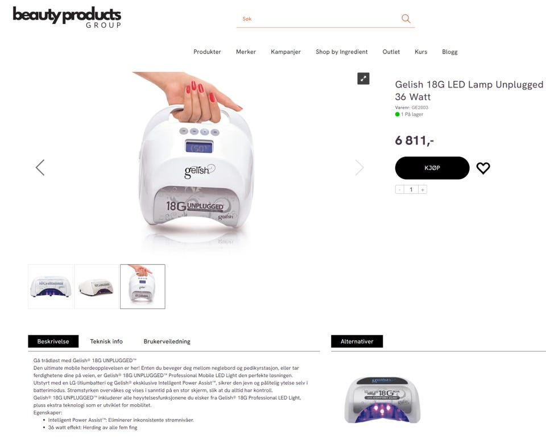Go to Shop by Ingredient
This screenshot has height=448, width=546.
pos(342,52)
